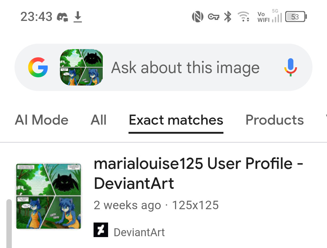Viewport: 327px width, 248px height.
Task: Tap the Bluetooth status icon
Action: 227,17
